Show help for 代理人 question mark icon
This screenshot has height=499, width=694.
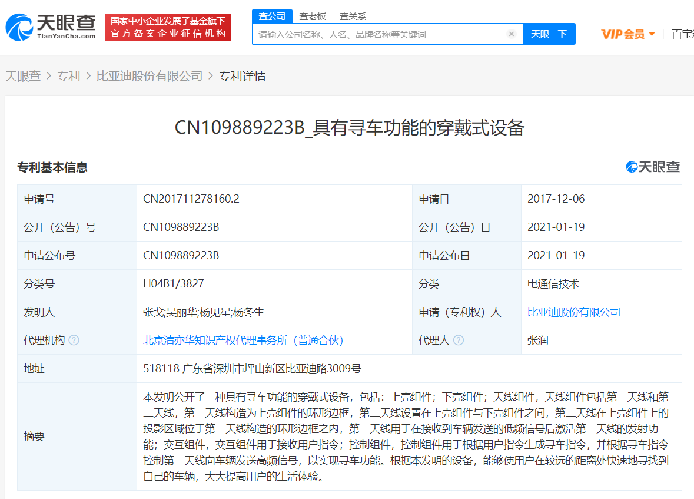click(459, 341)
